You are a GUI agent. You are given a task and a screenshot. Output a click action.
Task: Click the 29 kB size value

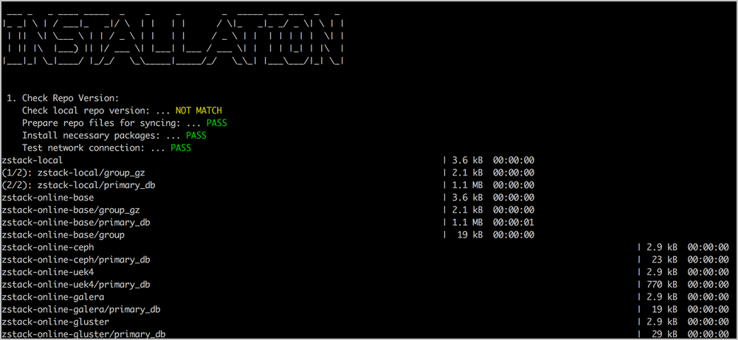point(663,334)
